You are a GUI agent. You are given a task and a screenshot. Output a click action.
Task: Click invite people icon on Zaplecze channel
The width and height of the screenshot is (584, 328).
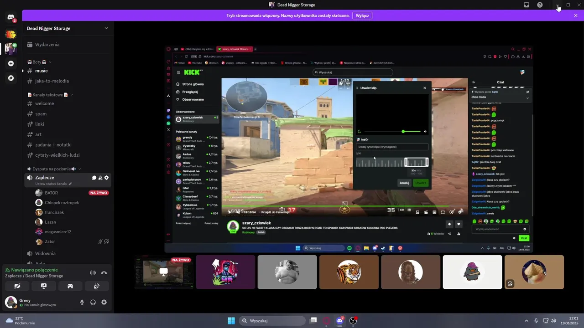point(100,178)
